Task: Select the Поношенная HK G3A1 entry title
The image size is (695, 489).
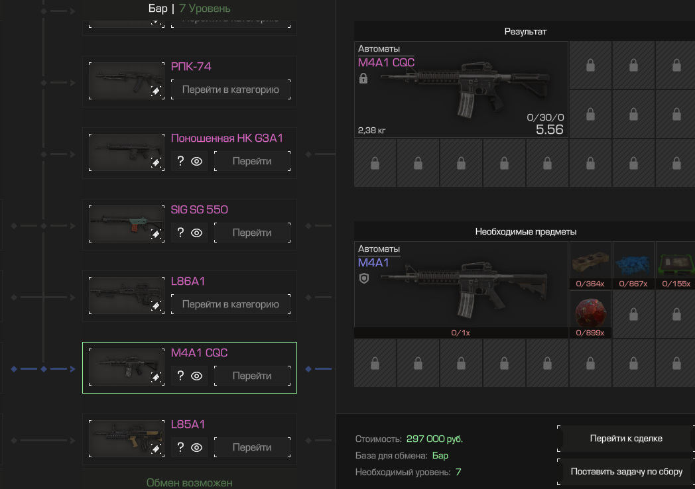Action: [x=227, y=138]
